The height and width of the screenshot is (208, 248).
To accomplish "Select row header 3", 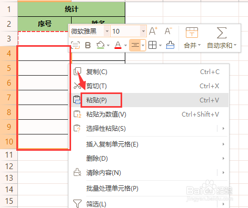I will 9,39.
